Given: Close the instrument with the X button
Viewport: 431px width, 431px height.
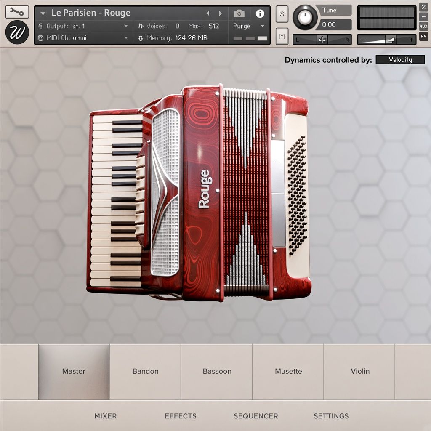Looking at the screenshot, I should click(x=423, y=7).
